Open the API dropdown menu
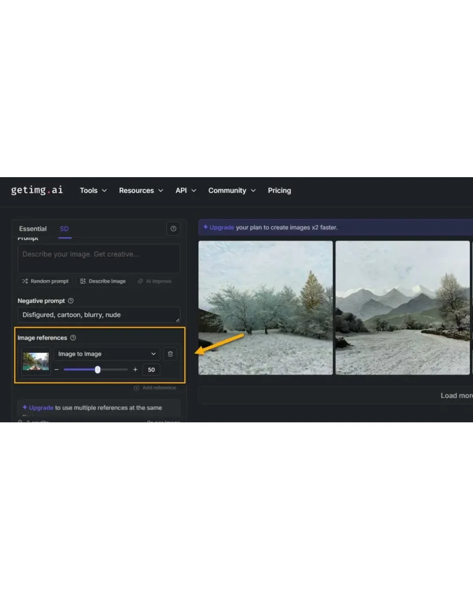 point(186,191)
